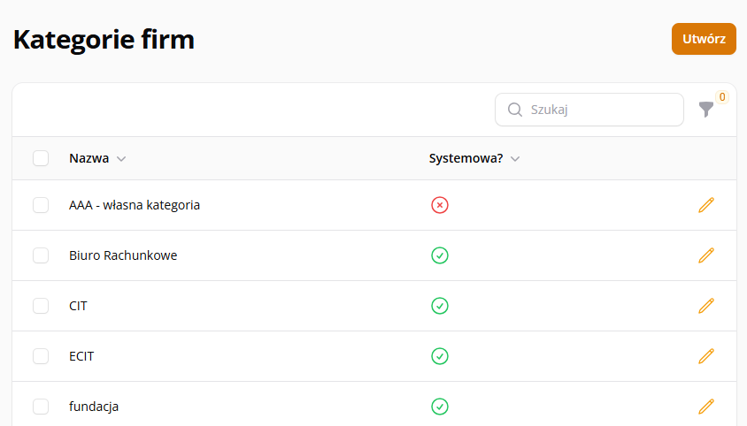
Task: Click the red X status icon
Action: (440, 205)
